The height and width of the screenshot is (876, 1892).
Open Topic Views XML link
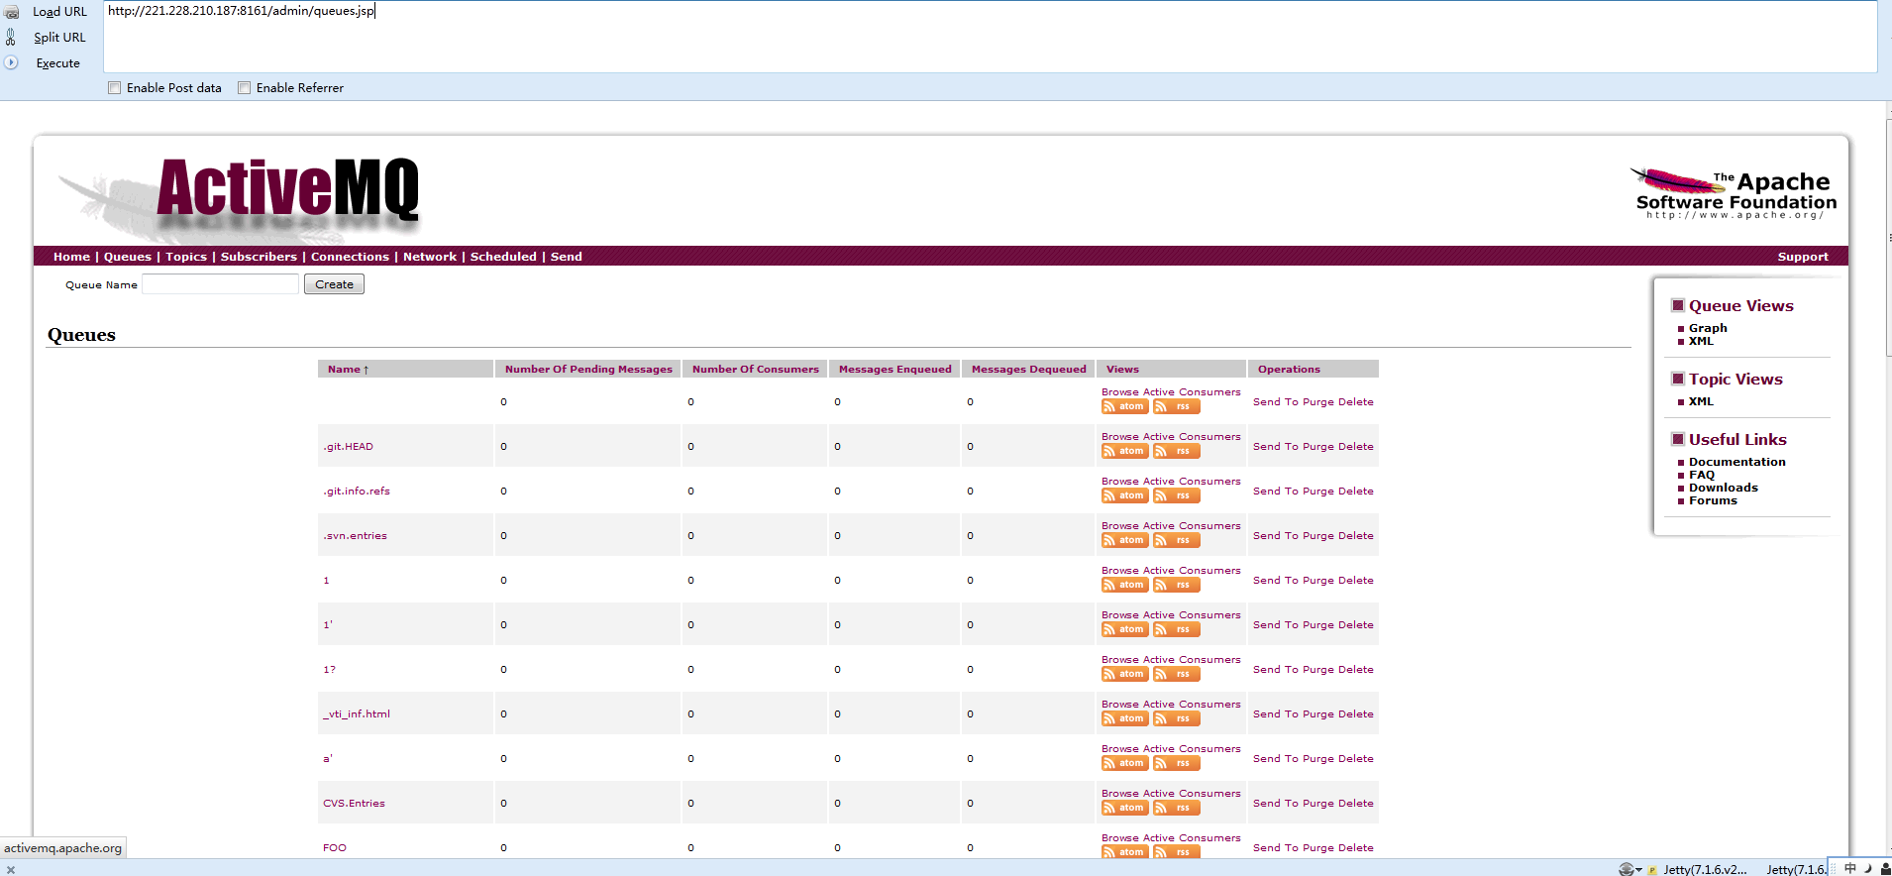(x=1701, y=401)
